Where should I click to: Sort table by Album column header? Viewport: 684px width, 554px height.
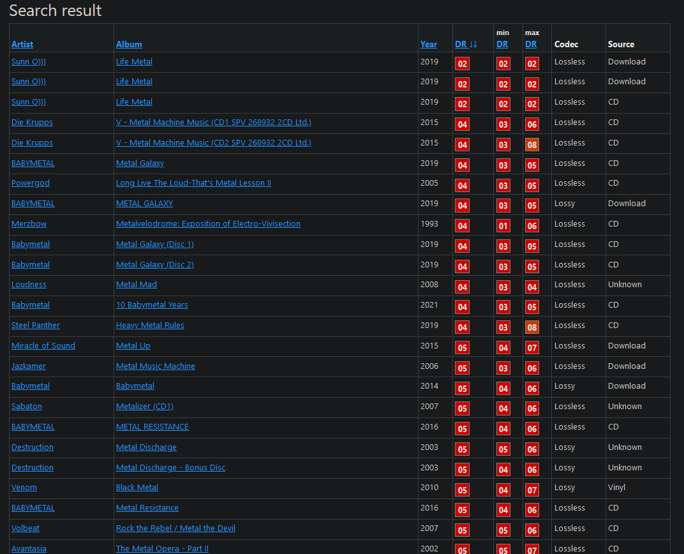129,44
